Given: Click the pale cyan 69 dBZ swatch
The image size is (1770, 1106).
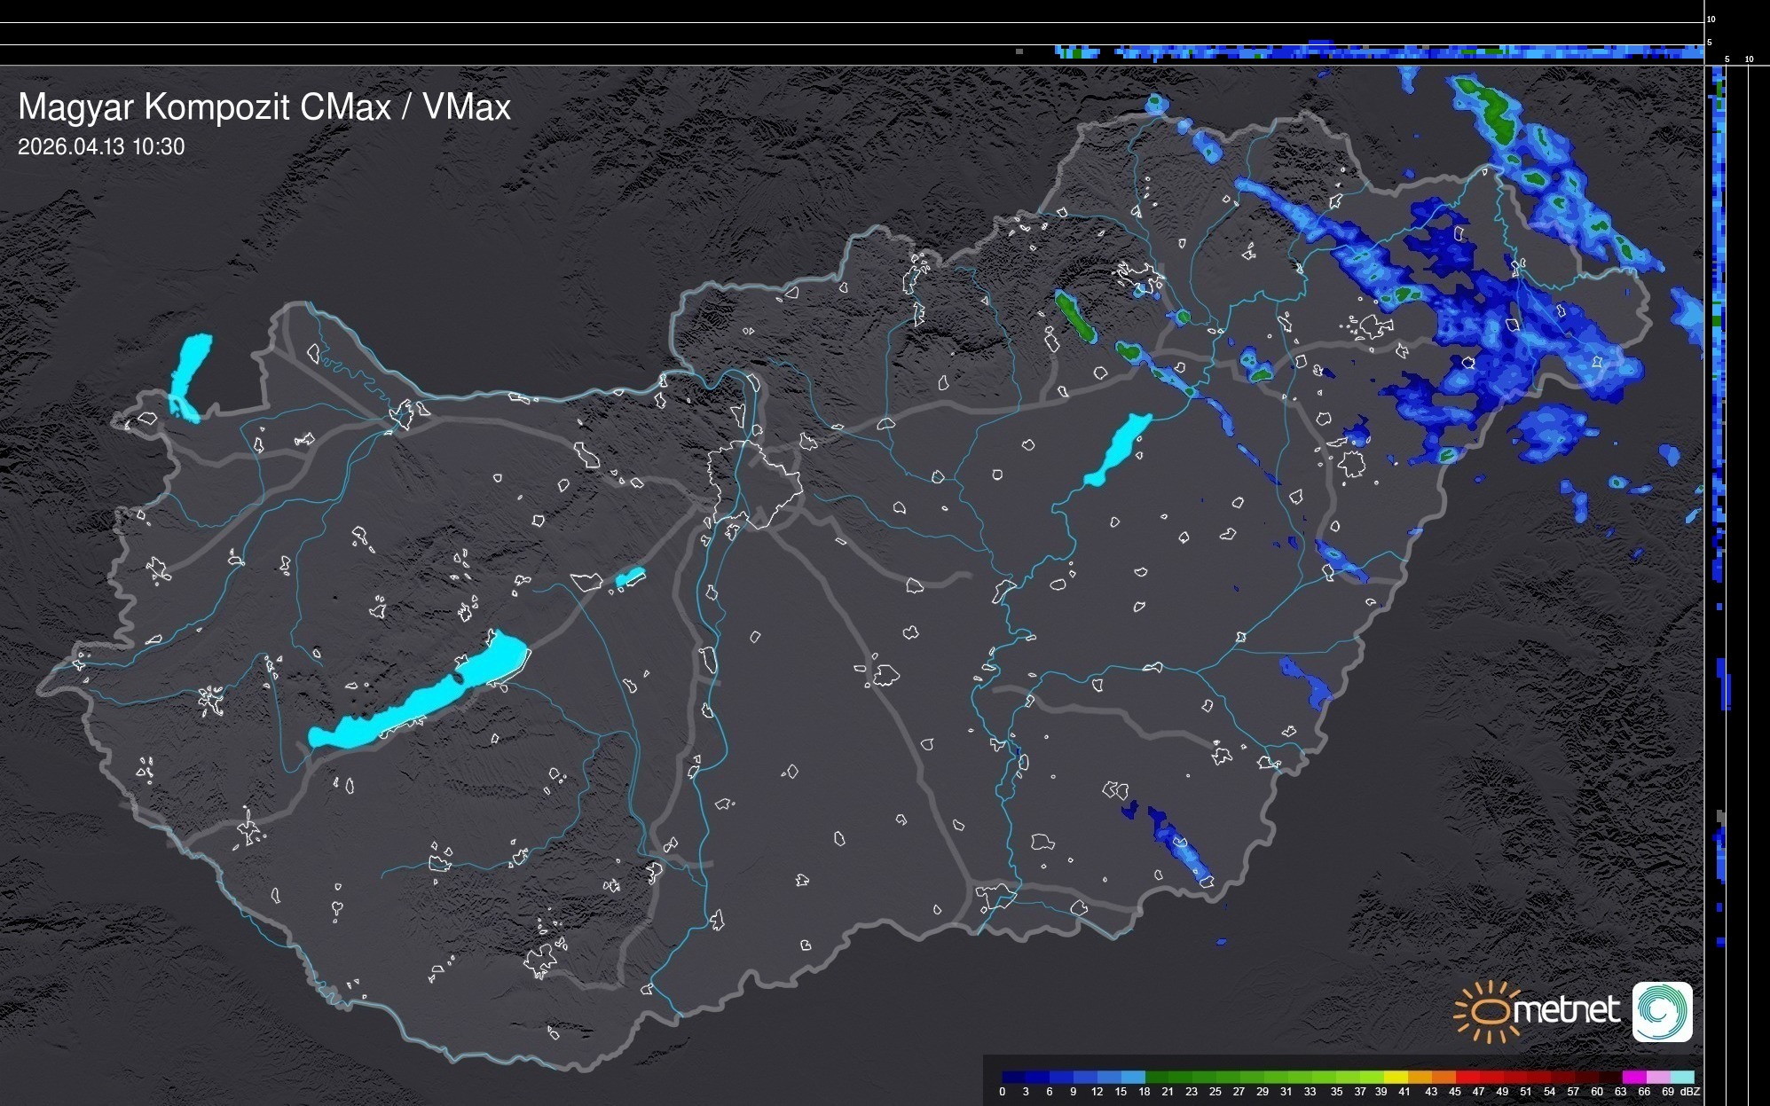Looking at the screenshot, I should [1681, 1077].
